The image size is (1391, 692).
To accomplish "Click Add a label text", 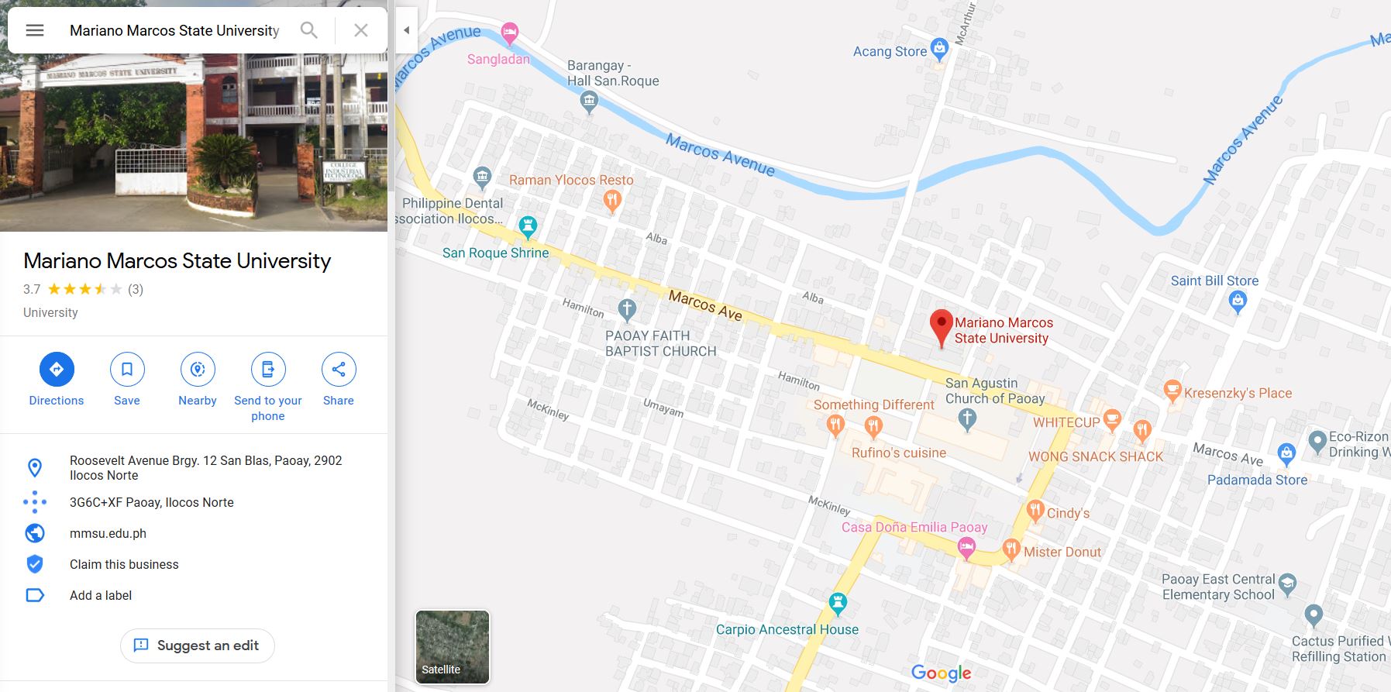I will [101, 595].
